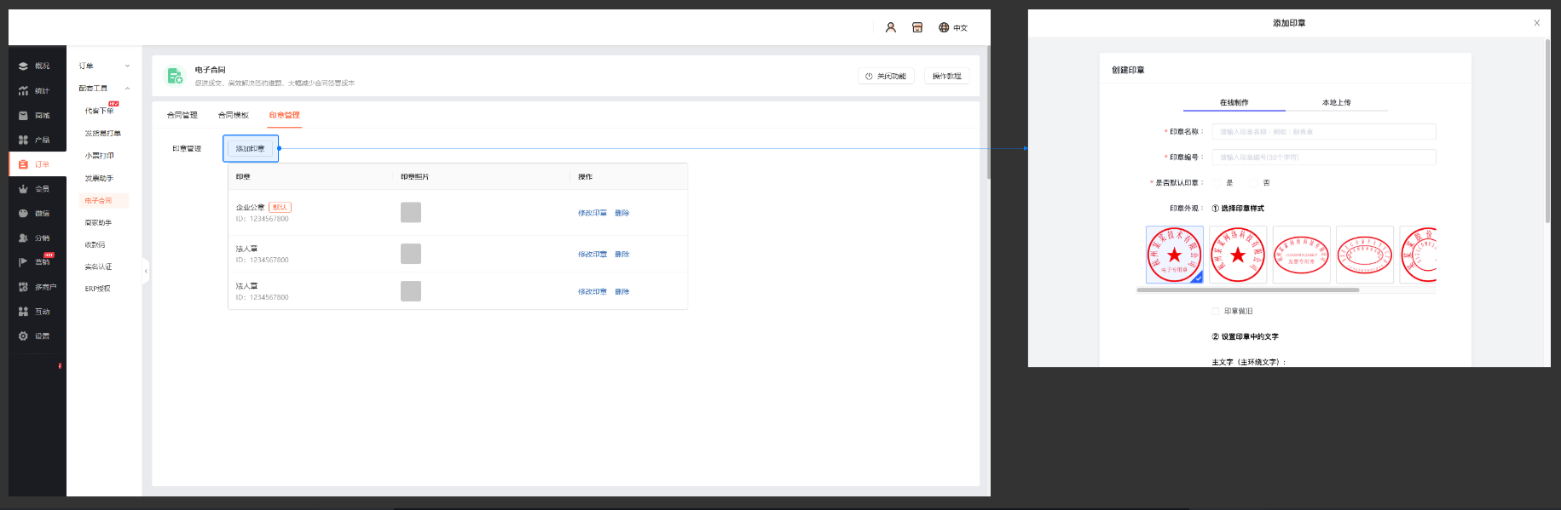Open 发票助手 in the submenu
The height and width of the screenshot is (510, 1561).
(x=99, y=179)
